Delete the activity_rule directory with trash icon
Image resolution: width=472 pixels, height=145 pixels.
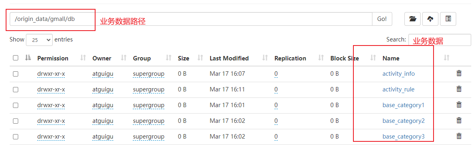pyautogui.click(x=459, y=89)
